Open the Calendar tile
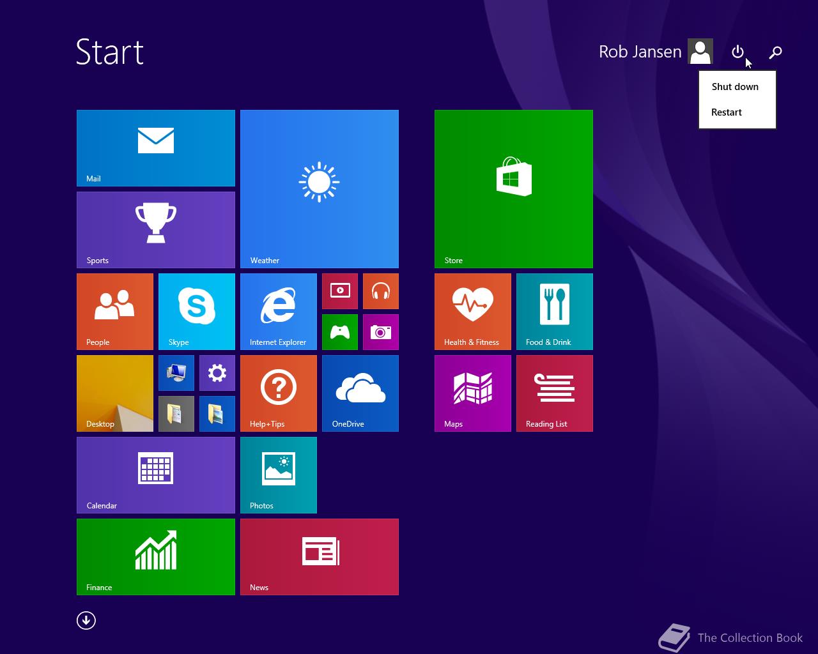The width and height of the screenshot is (818, 654). 156,475
